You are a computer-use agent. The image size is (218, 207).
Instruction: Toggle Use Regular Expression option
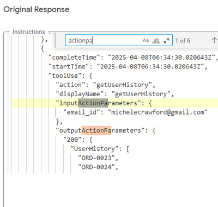click(x=167, y=40)
